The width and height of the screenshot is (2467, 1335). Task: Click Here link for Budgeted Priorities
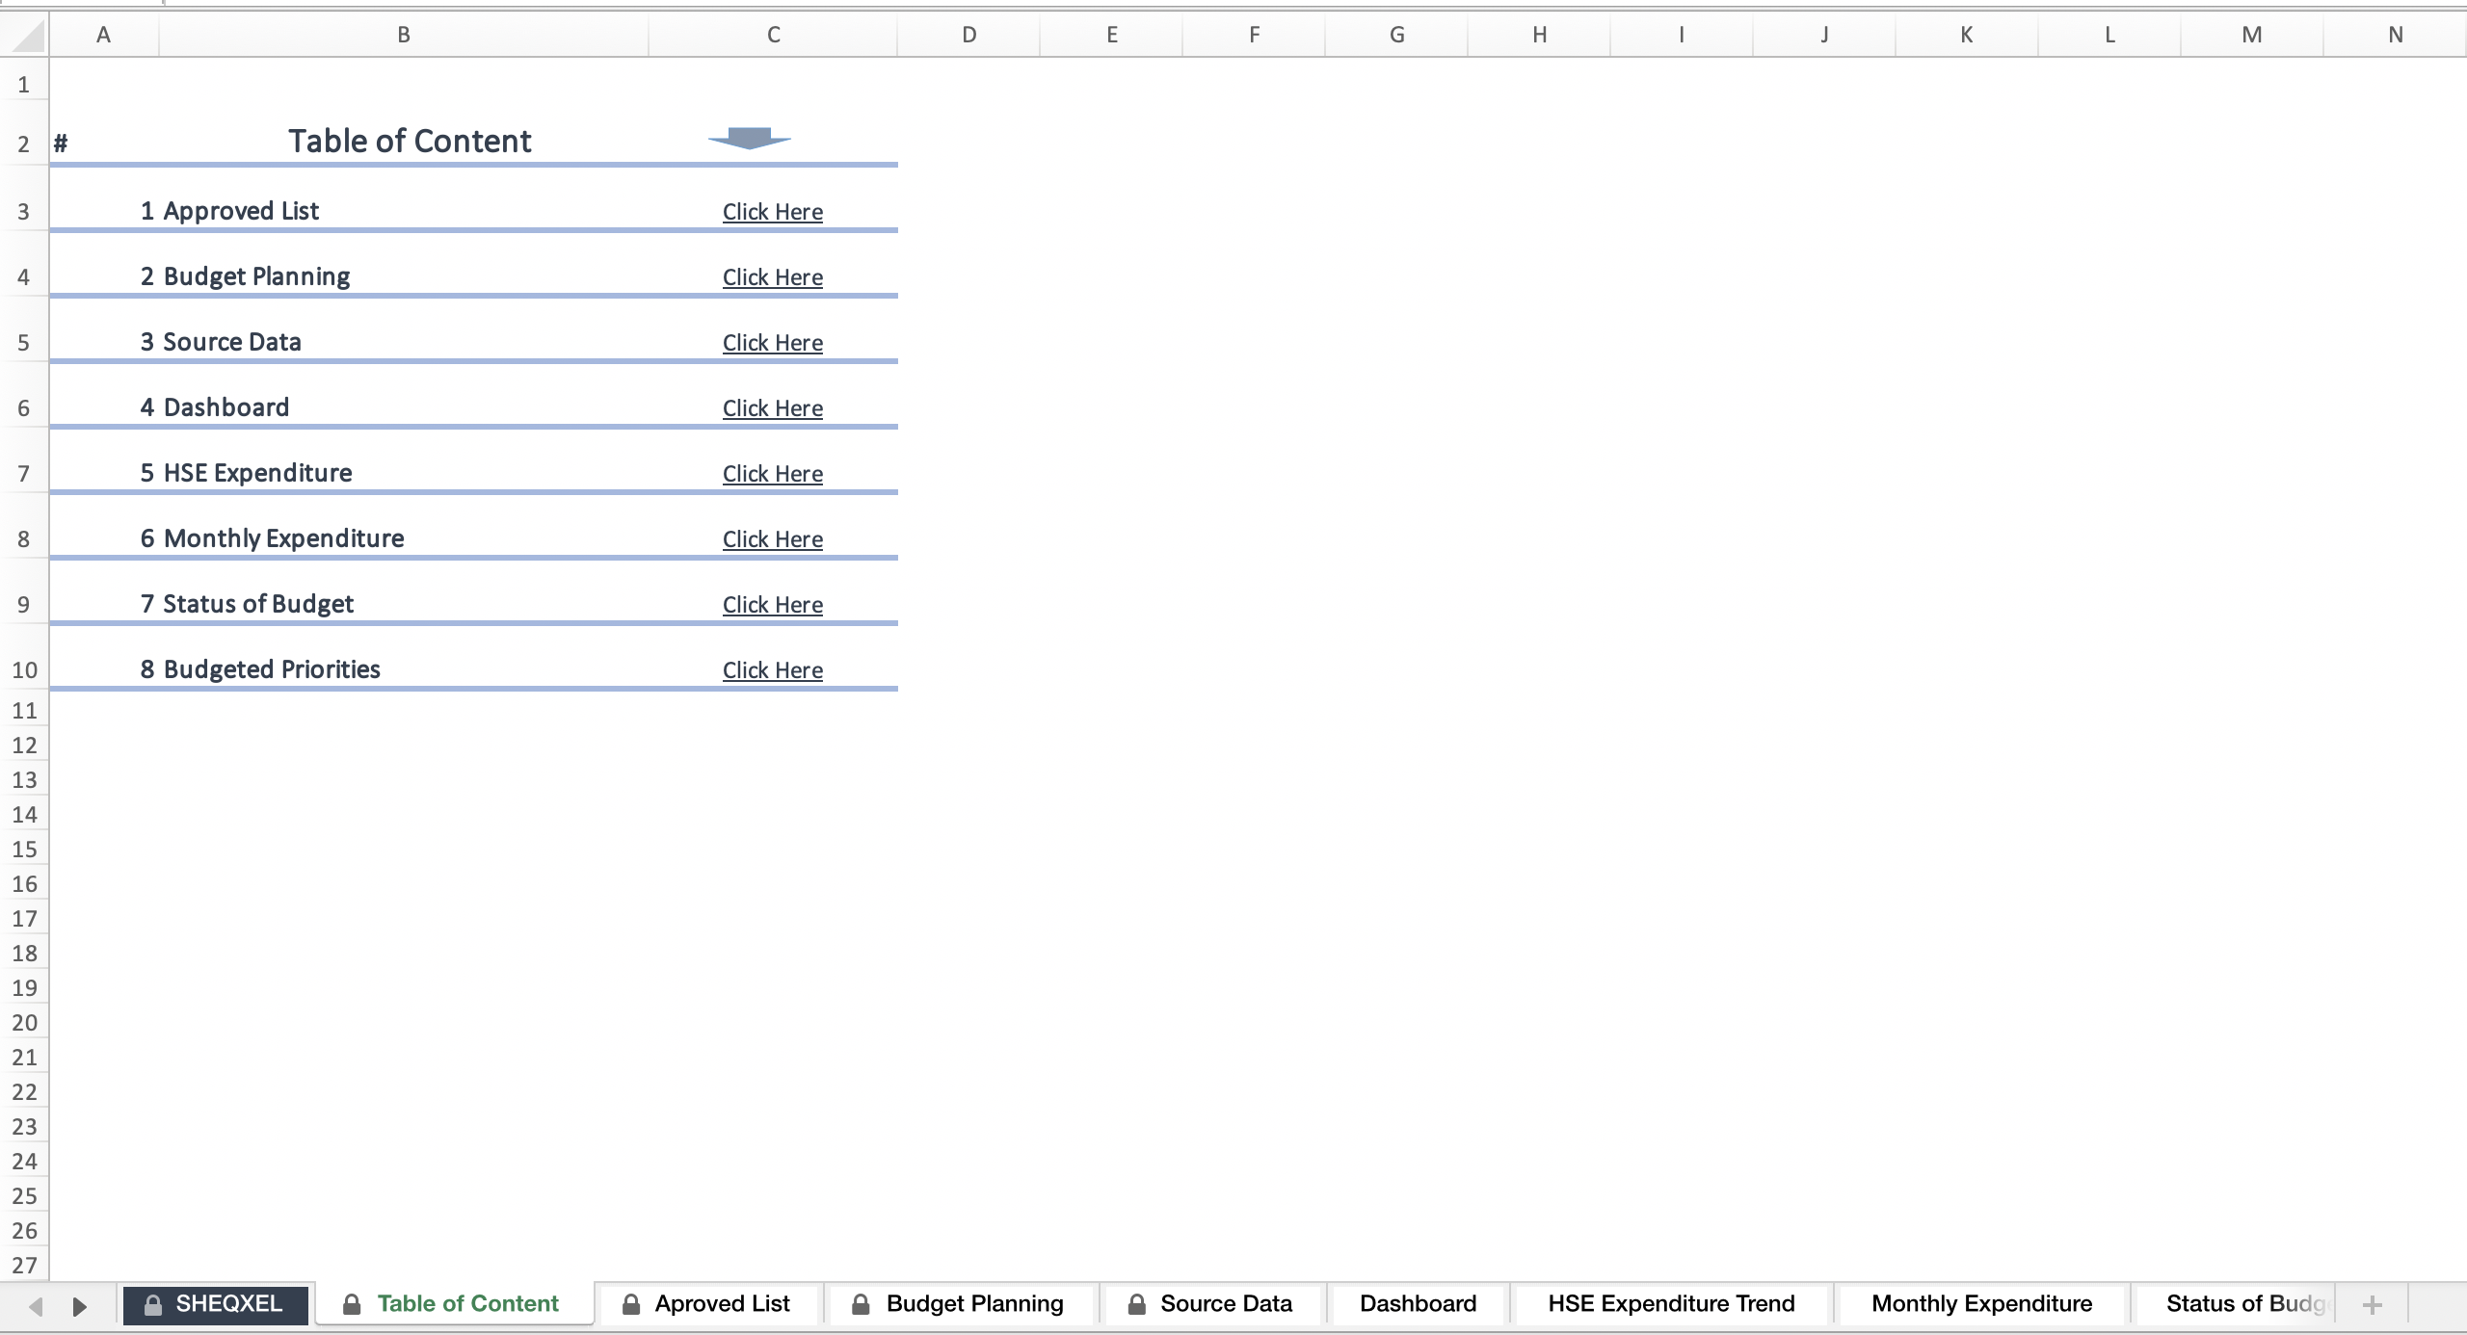point(773,670)
